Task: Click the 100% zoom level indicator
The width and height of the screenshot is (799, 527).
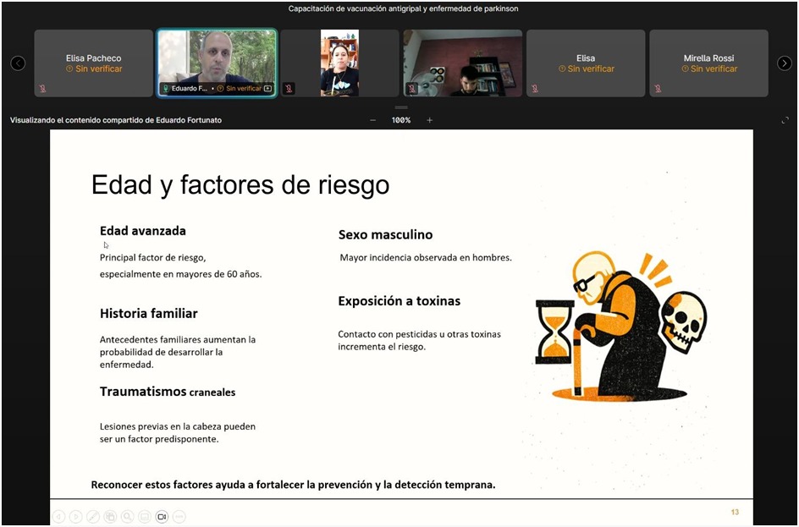Action: [401, 120]
